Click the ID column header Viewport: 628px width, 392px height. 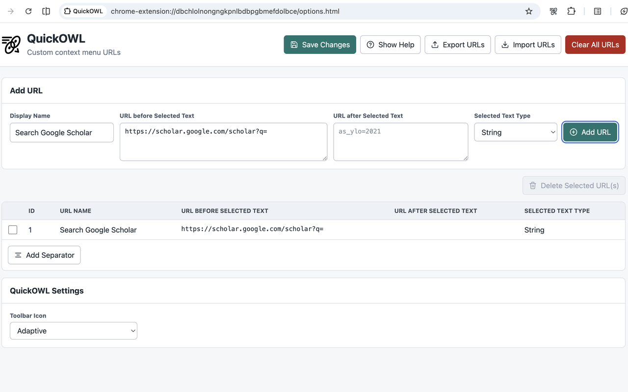click(31, 211)
